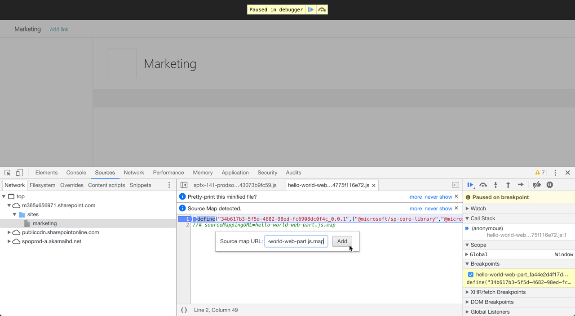
Task: Click step out of current function icon
Action: click(508, 185)
